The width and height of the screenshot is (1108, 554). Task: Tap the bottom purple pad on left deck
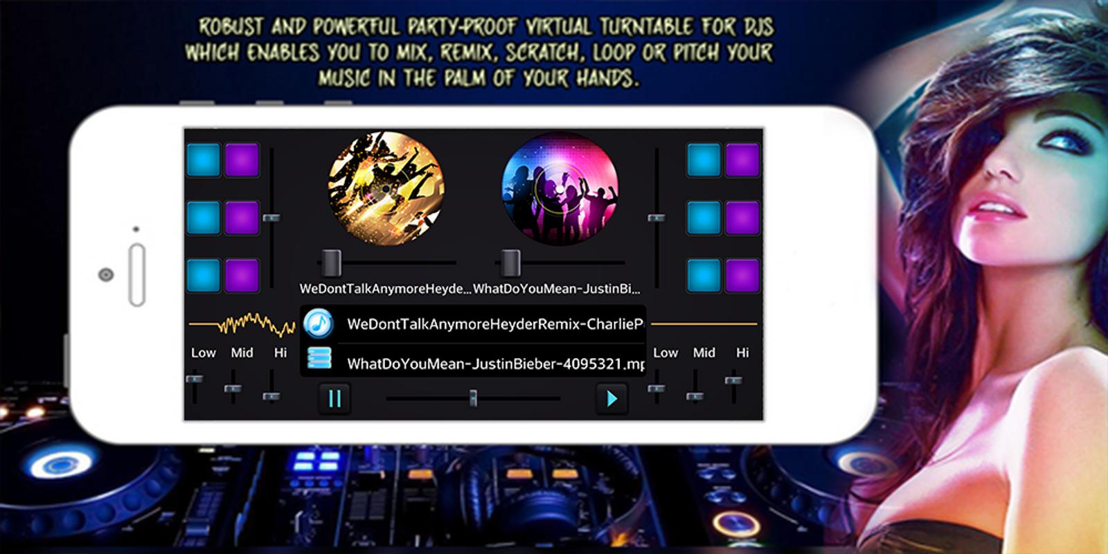(x=242, y=275)
